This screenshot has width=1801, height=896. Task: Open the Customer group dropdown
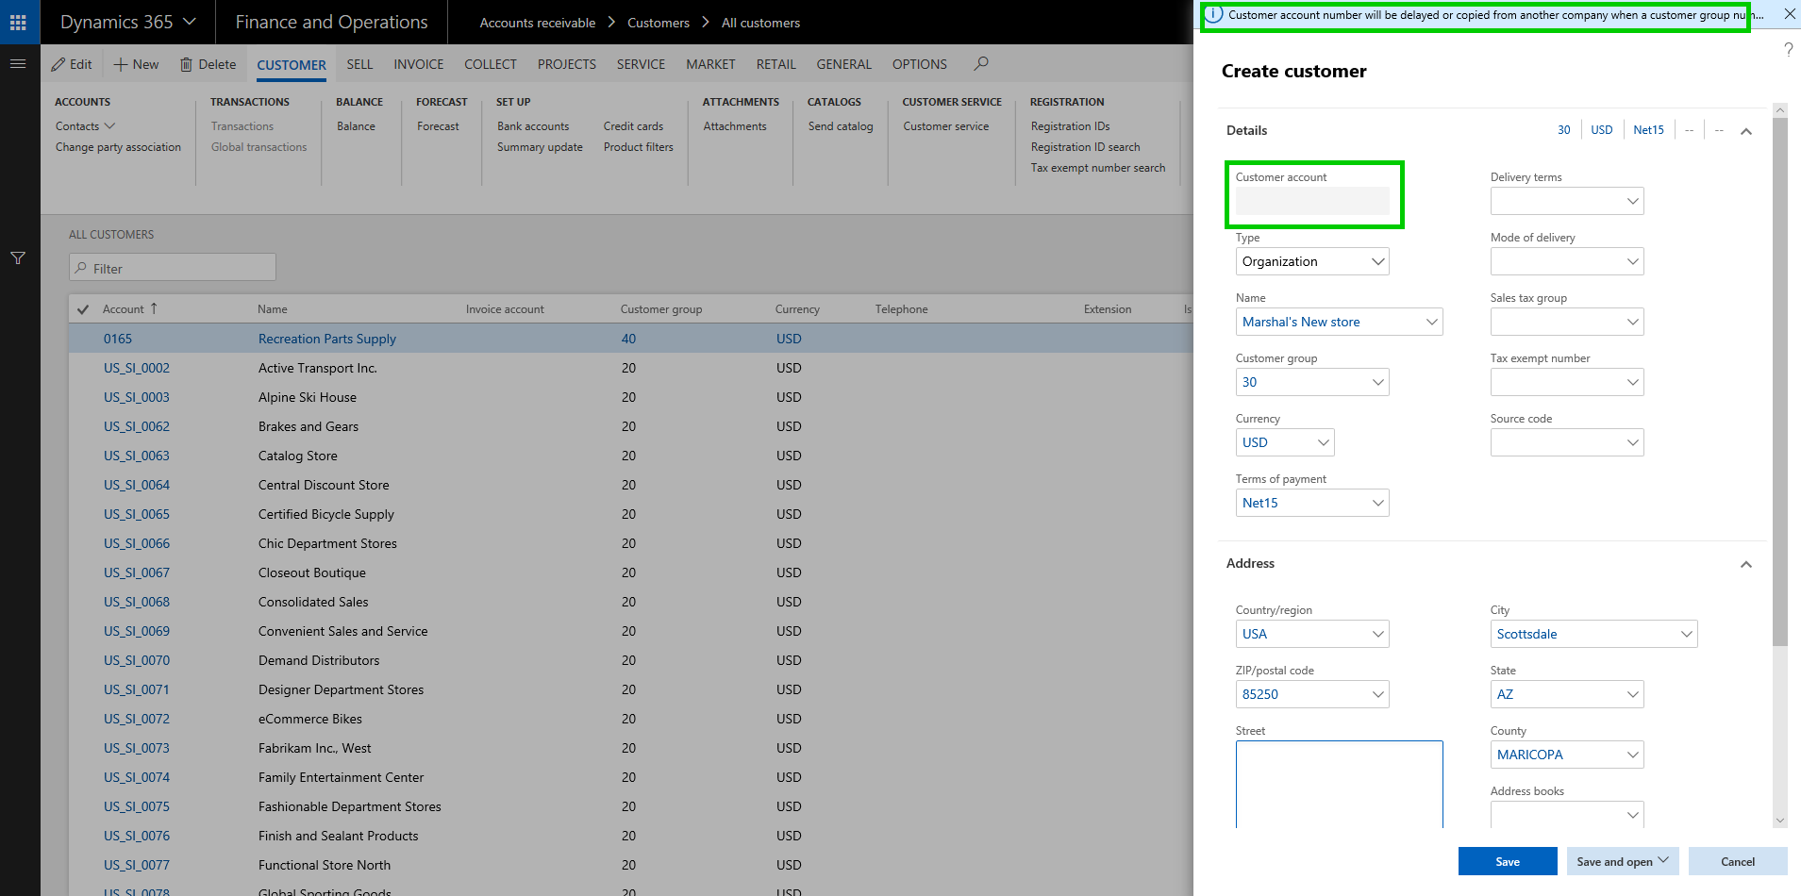pos(1377,382)
